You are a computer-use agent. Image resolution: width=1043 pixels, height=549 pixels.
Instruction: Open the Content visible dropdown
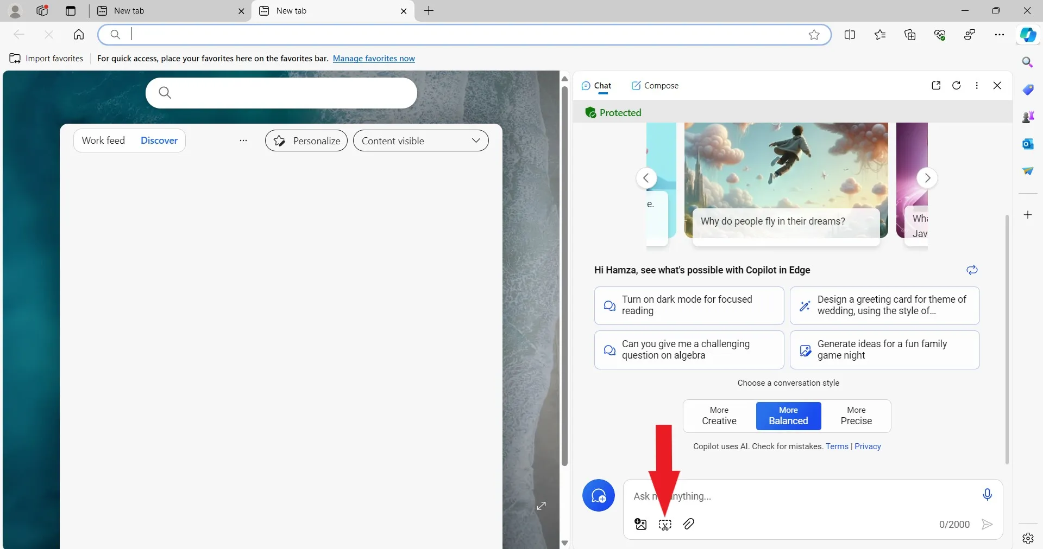click(x=421, y=141)
